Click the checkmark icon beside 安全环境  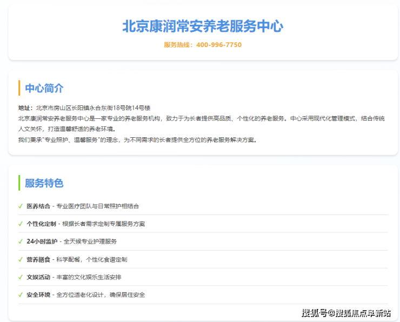(21, 295)
